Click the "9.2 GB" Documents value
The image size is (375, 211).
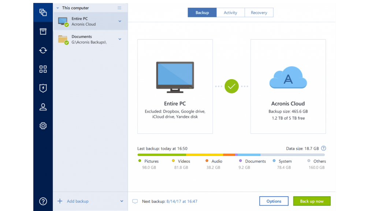click(244, 167)
